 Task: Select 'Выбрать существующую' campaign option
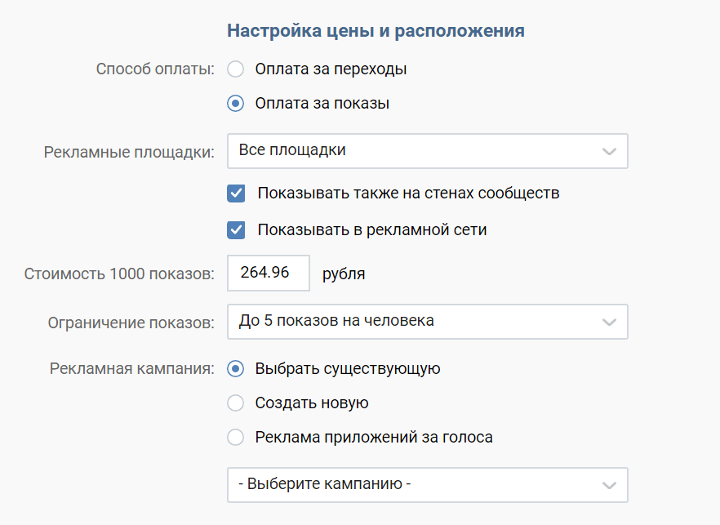point(236,369)
